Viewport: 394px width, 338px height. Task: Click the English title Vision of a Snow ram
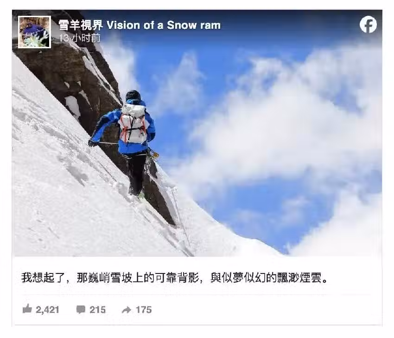[164, 25]
